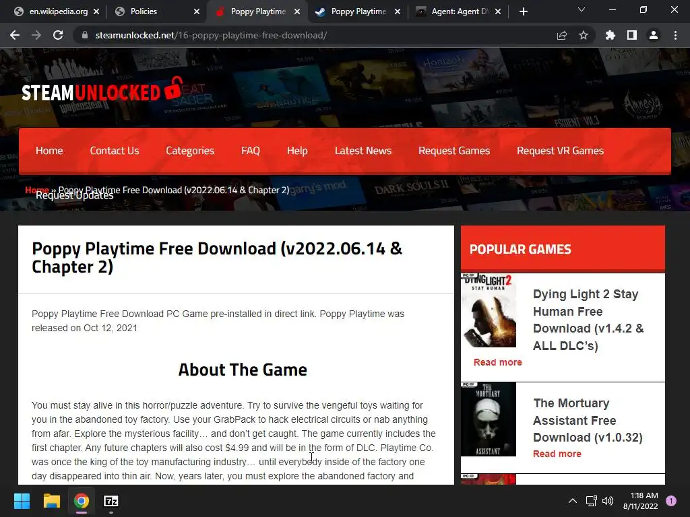Expand the tab search chevron
This screenshot has width=690, height=517.
pyautogui.click(x=582, y=9)
